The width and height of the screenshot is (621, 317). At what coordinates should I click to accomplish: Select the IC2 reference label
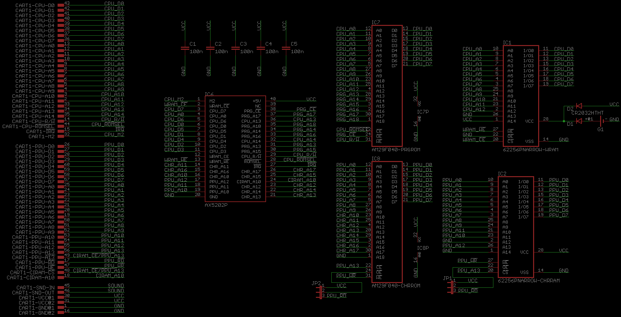pos(502,174)
